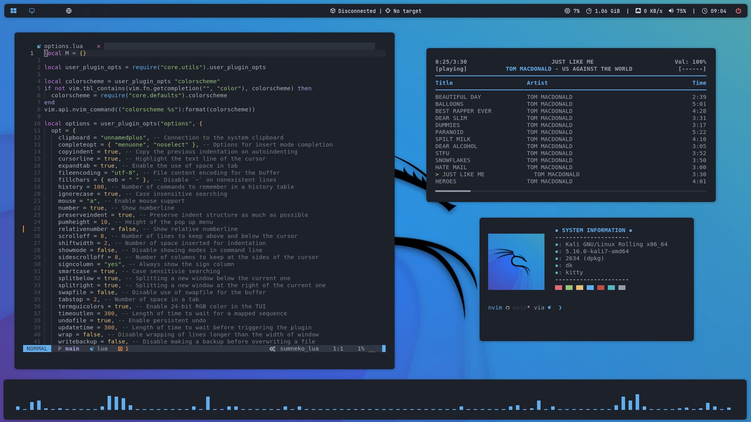
Task: Click the CPU usage chip icon
Action: pos(567,11)
